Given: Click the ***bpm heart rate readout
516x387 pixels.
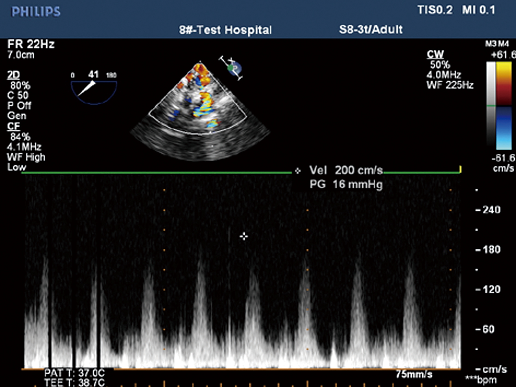Looking at the screenshot, I should click(481, 380).
